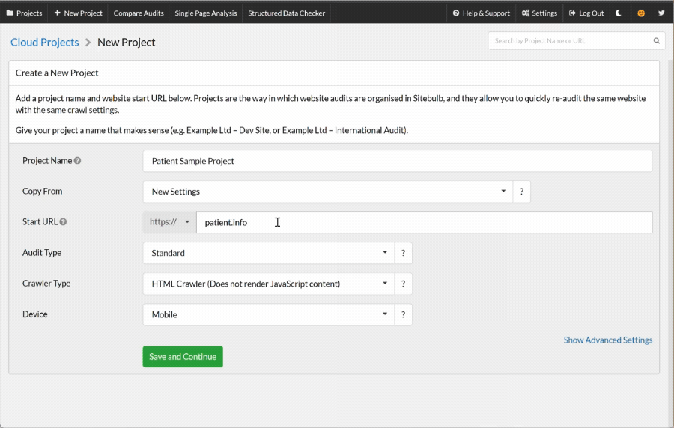
Task: Open the Projects menu item
Action: pos(24,13)
